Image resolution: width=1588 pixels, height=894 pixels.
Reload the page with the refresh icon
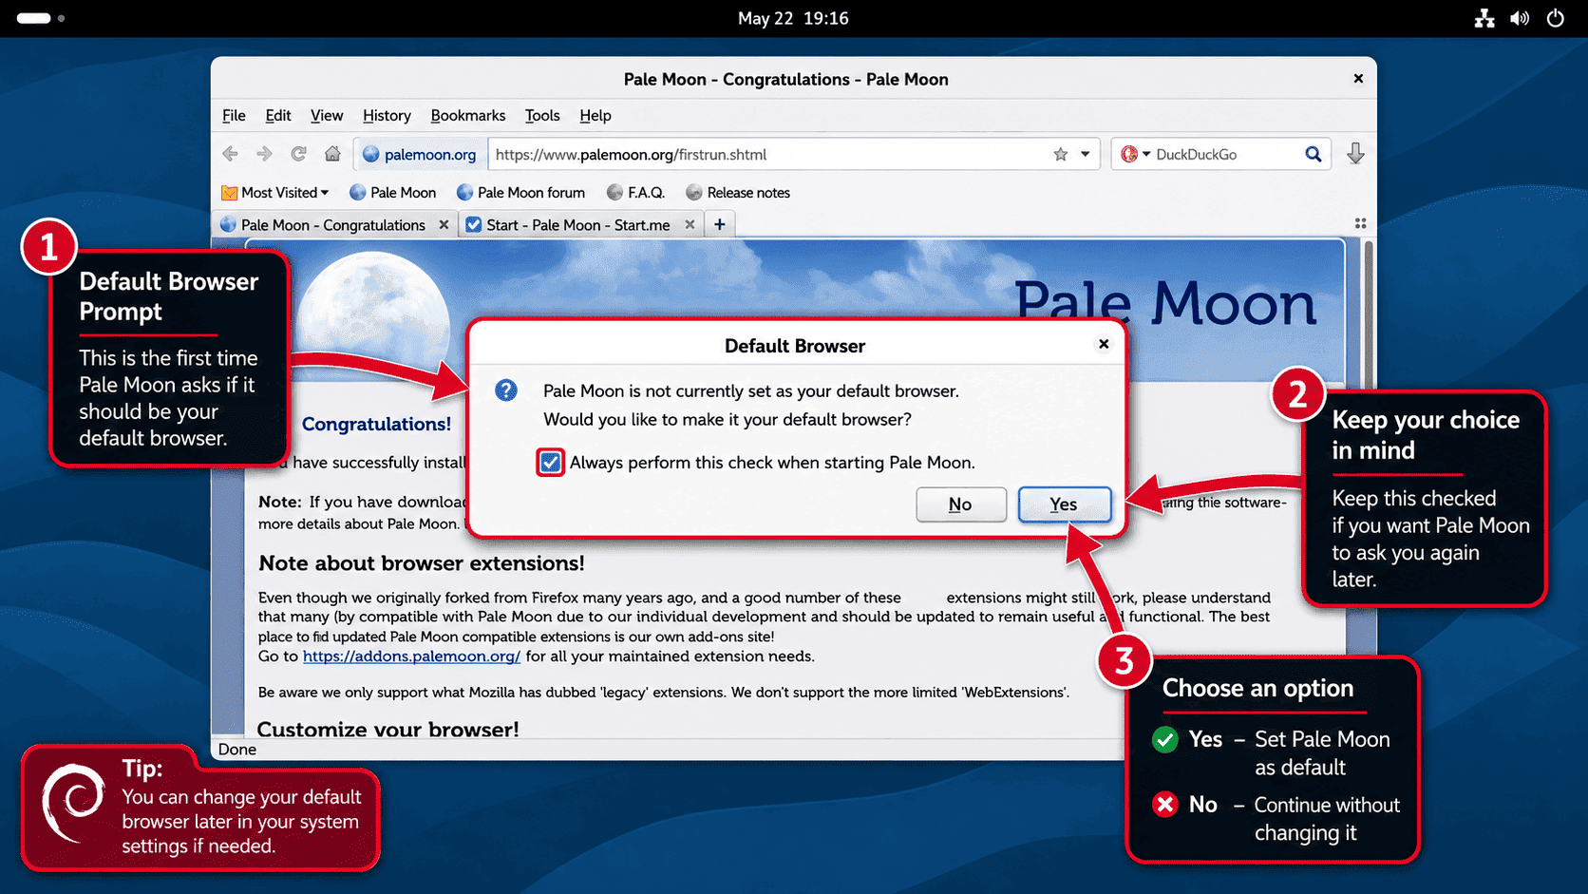point(298,154)
